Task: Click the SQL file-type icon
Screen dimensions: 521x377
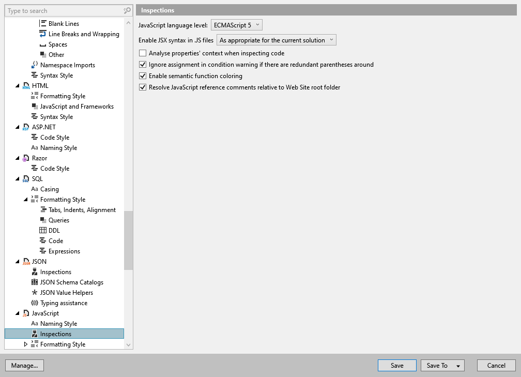Action: click(x=26, y=179)
